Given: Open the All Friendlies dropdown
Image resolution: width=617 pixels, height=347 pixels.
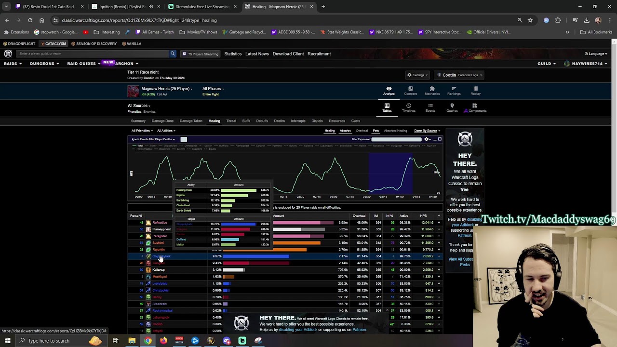Looking at the screenshot, I should 142,131.
